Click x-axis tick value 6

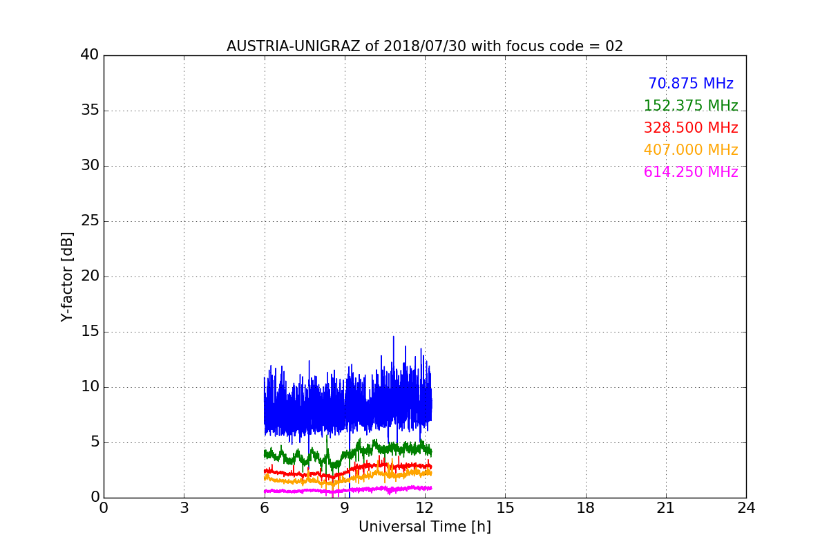click(x=264, y=508)
